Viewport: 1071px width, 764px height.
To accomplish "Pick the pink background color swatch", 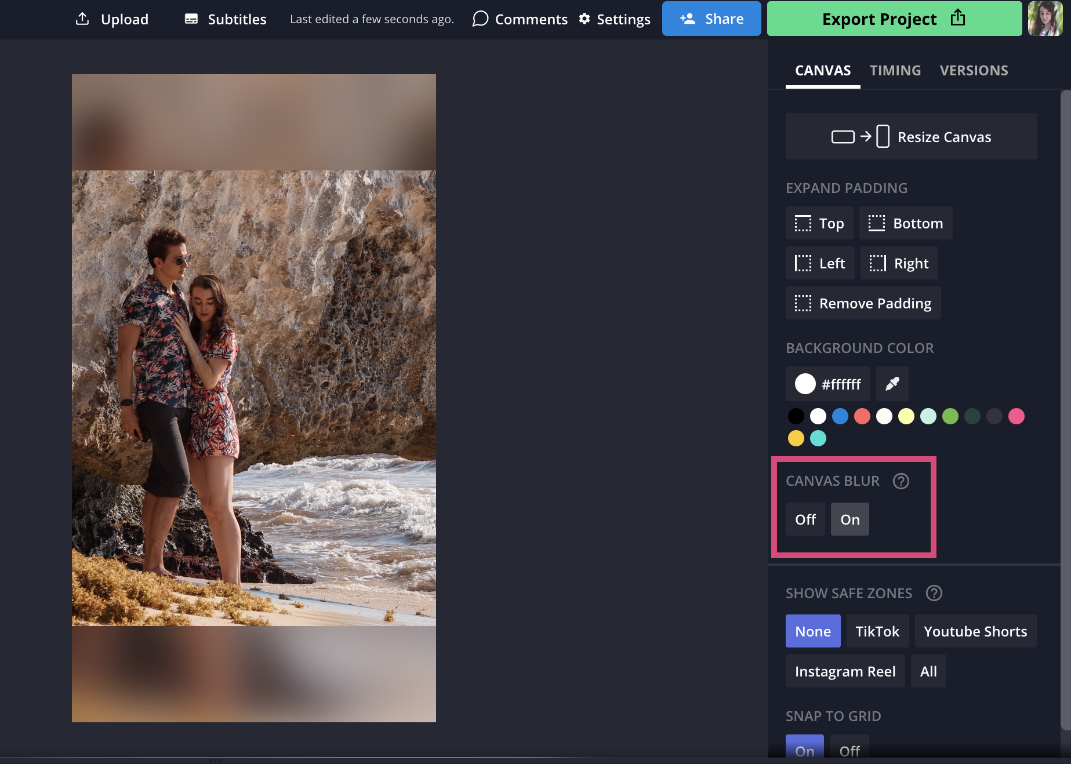I will click(1016, 416).
